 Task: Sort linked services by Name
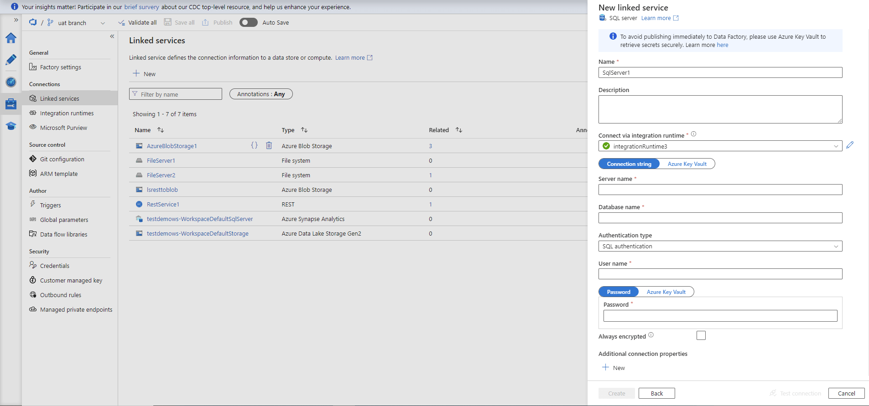(161, 130)
